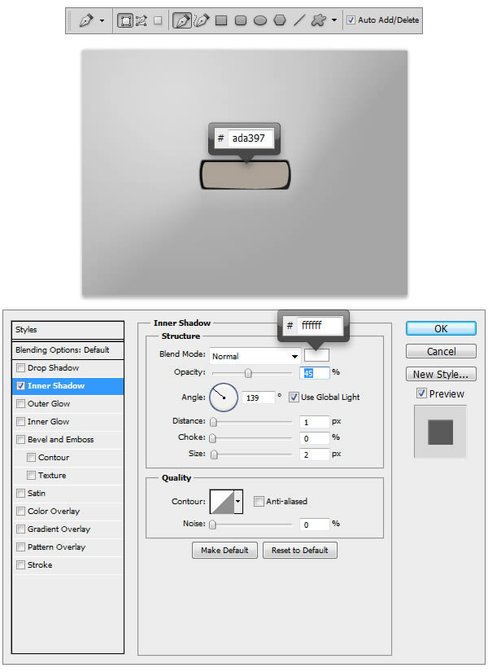Click the Opacity value field
This screenshot has height=672, width=488.
(x=315, y=373)
